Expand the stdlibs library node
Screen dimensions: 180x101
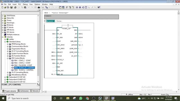click(5, 39)
